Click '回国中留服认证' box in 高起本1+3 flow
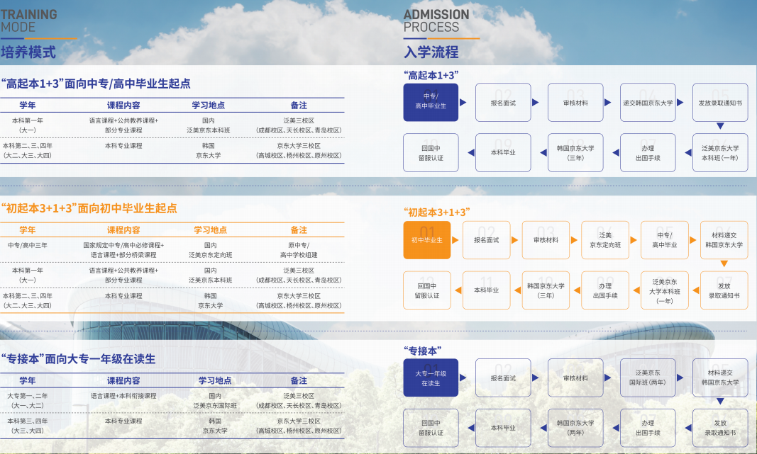The image size is (757, 454). [431, 153]
